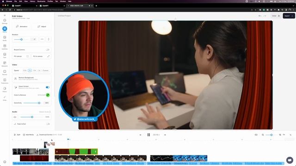This screenshot has width=296, height=166.
Task: Click the Animation button
Action: [x=22, y=27]
